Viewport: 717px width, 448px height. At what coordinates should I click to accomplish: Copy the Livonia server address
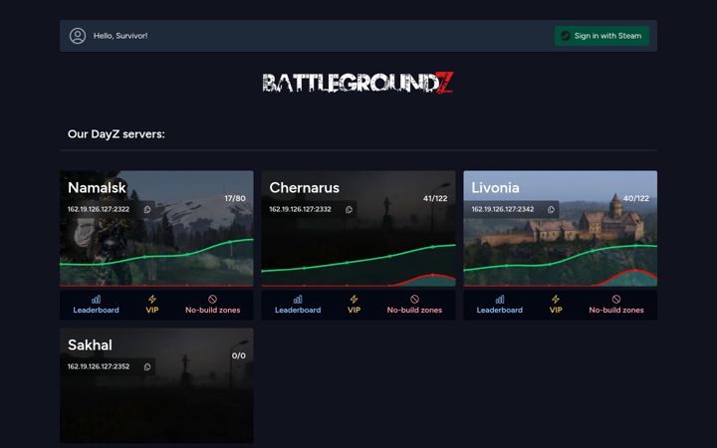tap(551, 209)
